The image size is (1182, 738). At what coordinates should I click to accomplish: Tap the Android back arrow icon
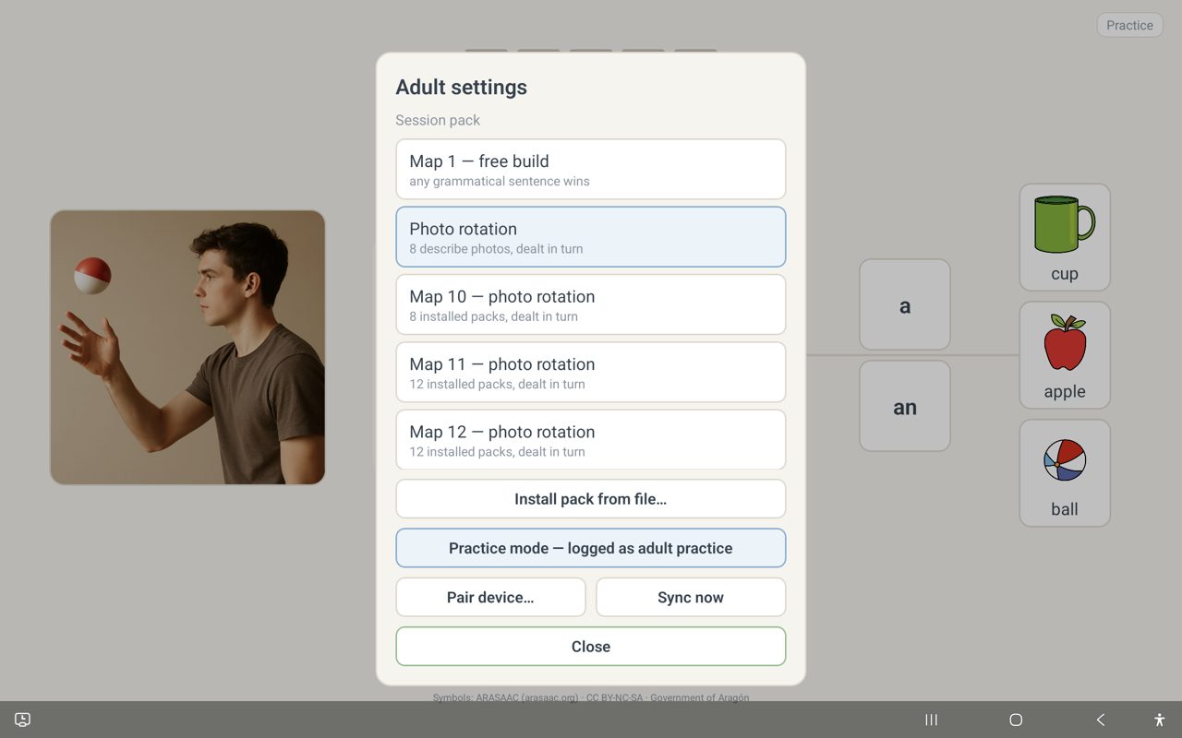(1101, 720)
